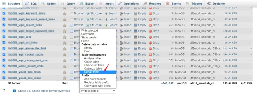The image size is (257, 95).
Task: Star the MyISAM table sized 27.5 KiB
Action: pyautogui.click(x=65, y=78)
